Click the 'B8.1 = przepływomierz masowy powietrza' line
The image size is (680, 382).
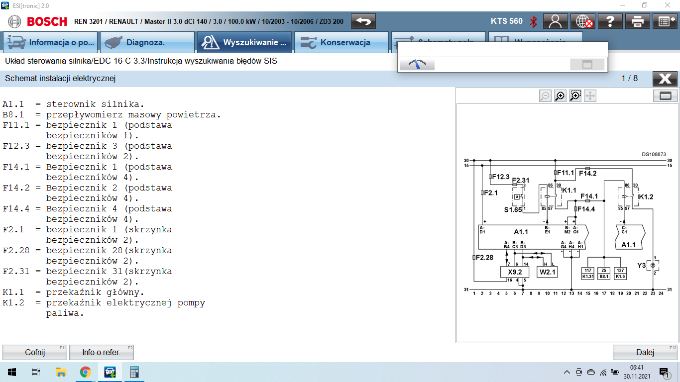coord(112,115)
